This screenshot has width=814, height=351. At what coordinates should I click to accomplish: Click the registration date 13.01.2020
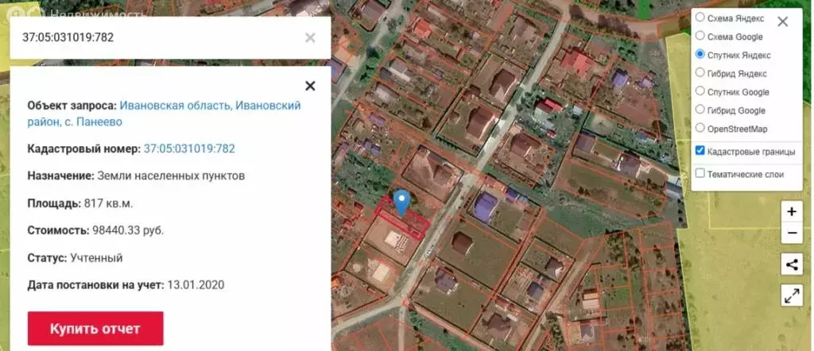pyautogui.click(x=196, y=285)
